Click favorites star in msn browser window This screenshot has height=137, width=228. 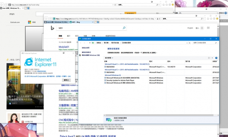coord(167,5)
